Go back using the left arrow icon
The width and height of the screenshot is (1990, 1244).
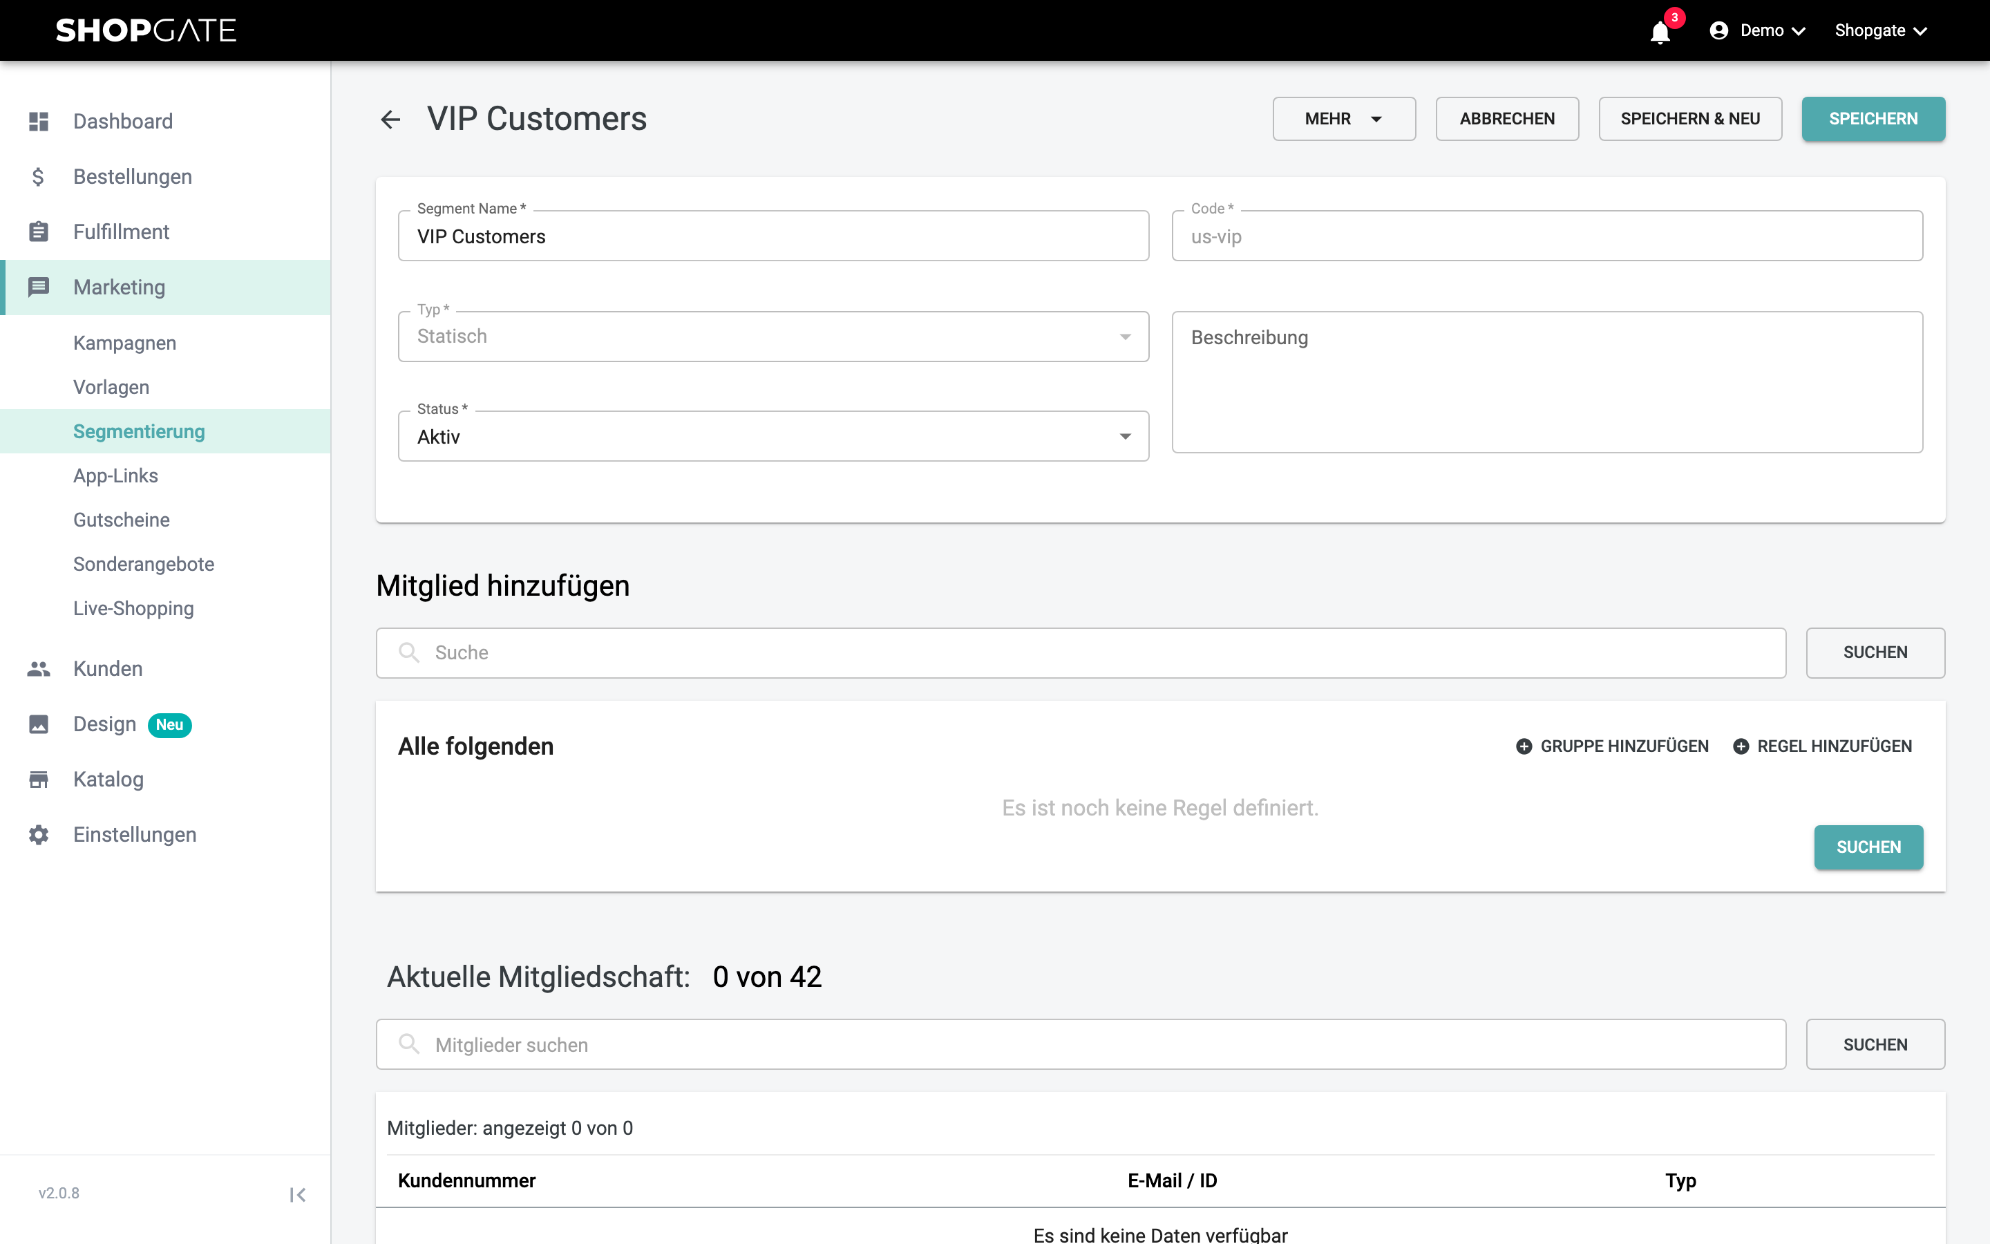pyautogui.click(x=390, y=120)
